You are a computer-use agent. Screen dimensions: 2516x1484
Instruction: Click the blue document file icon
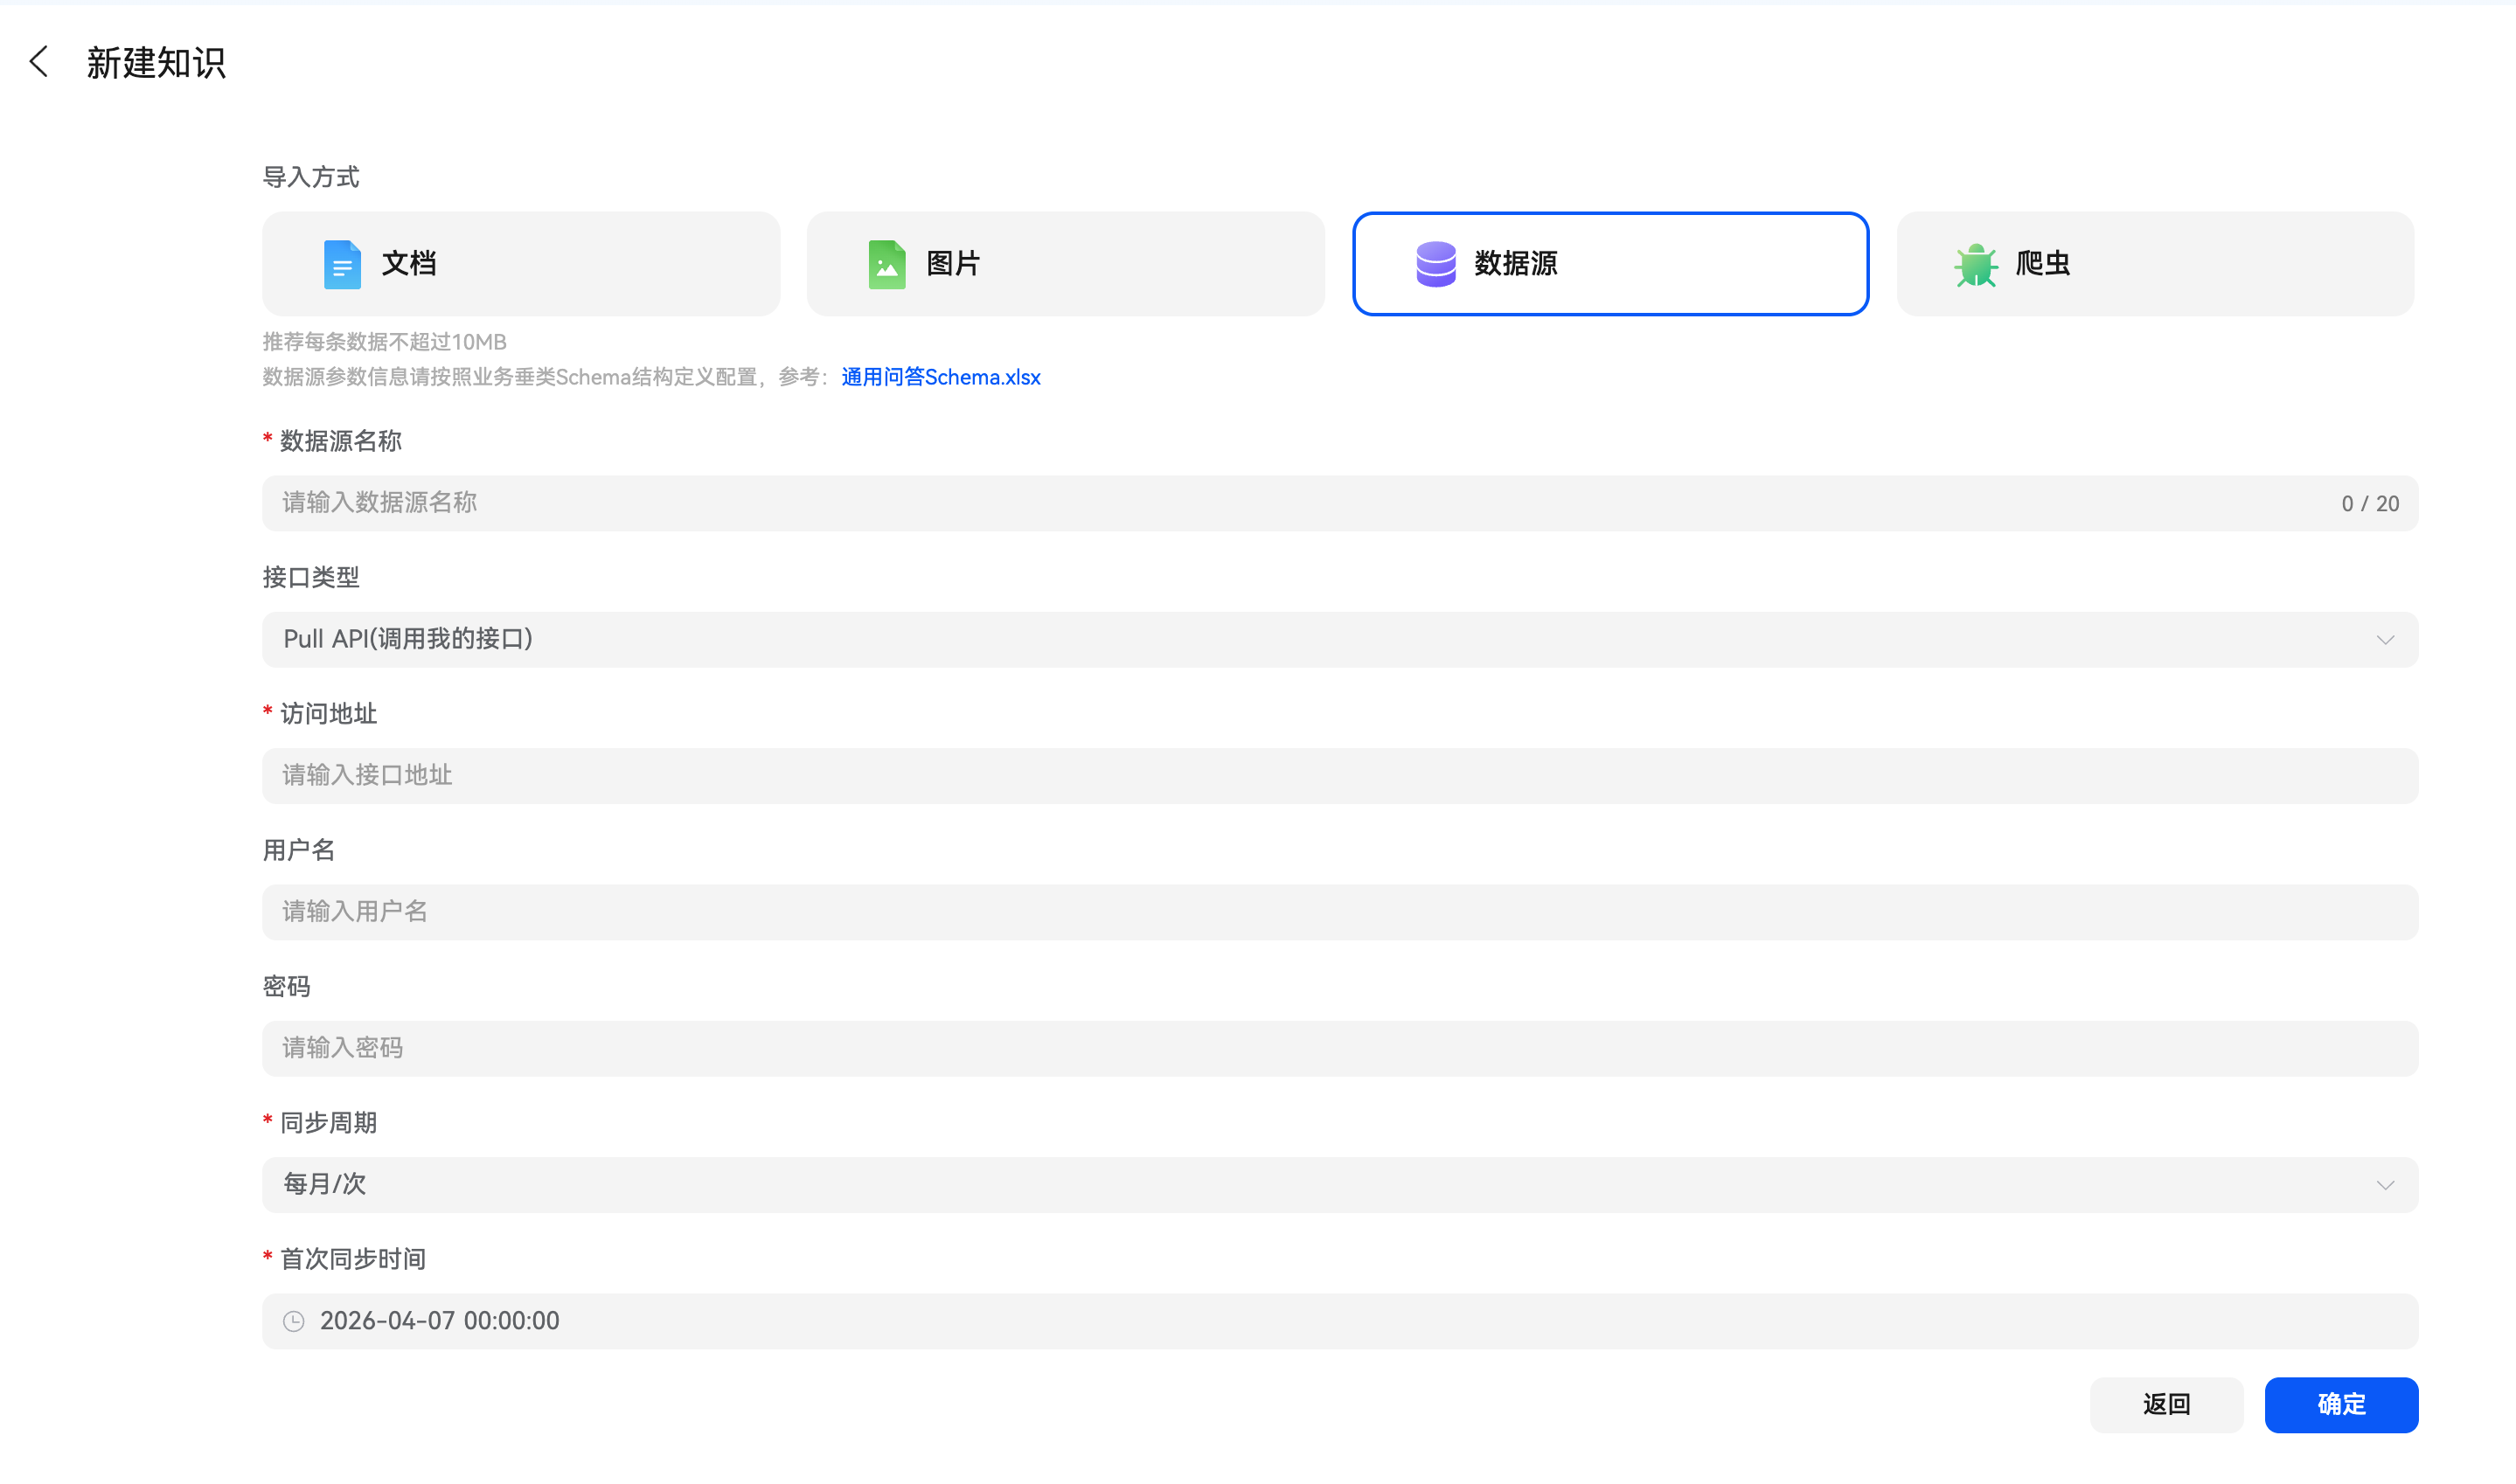click(342, 264)
